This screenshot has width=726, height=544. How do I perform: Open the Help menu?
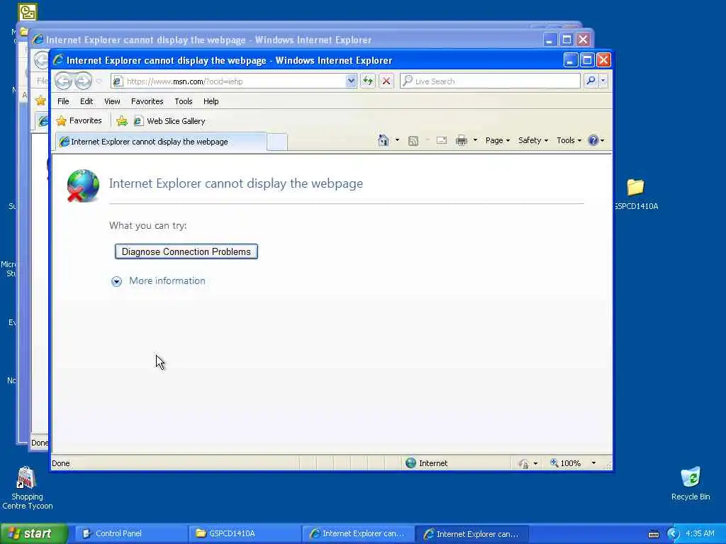click(211, 101)
